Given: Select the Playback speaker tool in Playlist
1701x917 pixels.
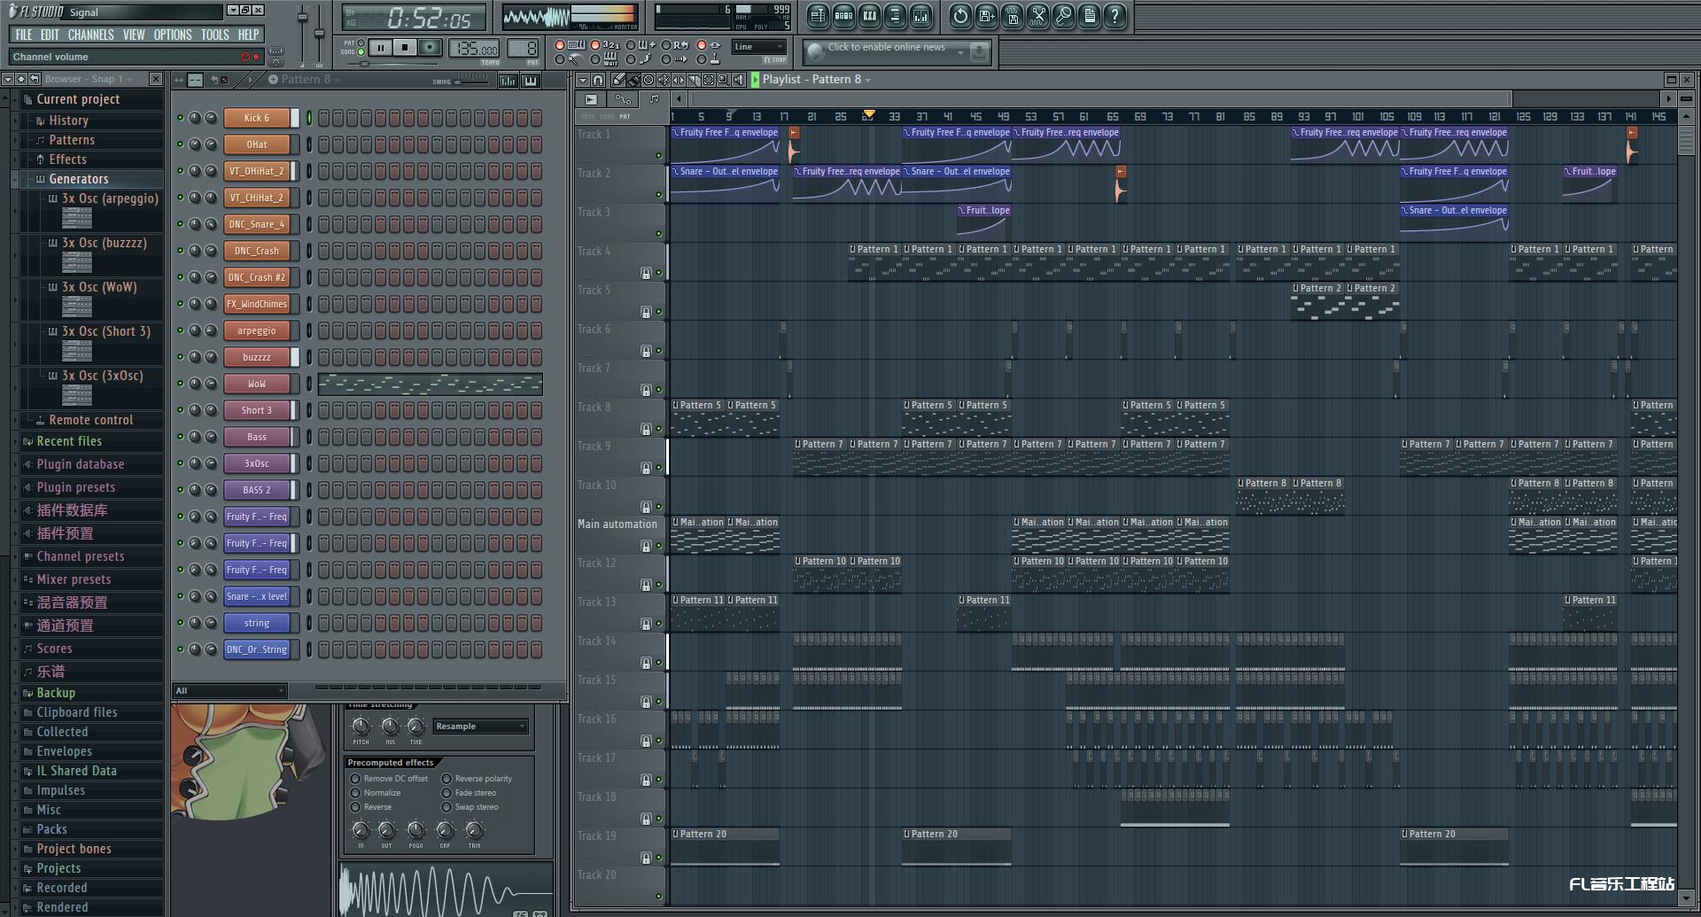Looking at the screenshot, I should coord(739,80).
